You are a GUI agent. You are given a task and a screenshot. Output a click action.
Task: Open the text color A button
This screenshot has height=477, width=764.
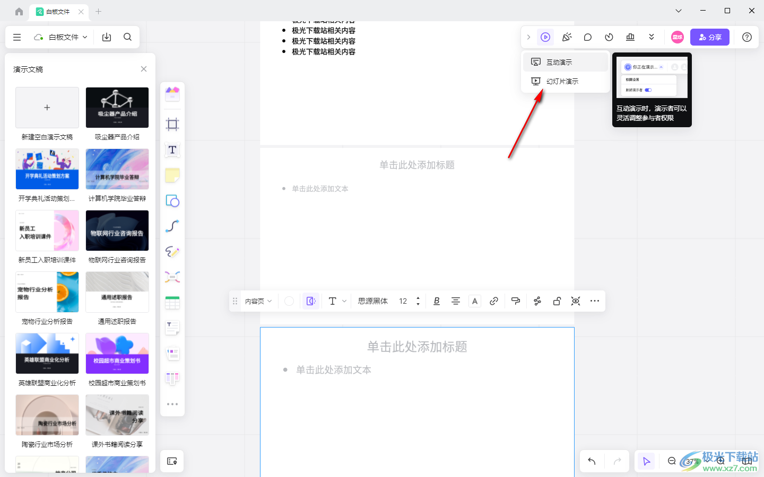point(475,301)
